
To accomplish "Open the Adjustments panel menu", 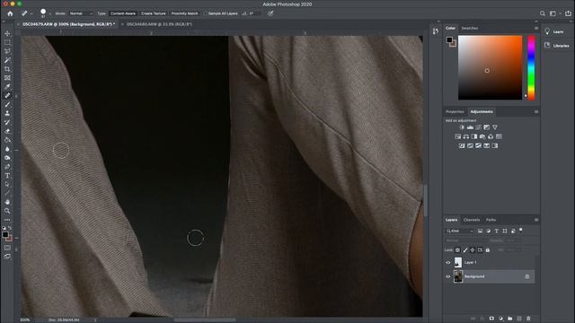I will 536,111.
